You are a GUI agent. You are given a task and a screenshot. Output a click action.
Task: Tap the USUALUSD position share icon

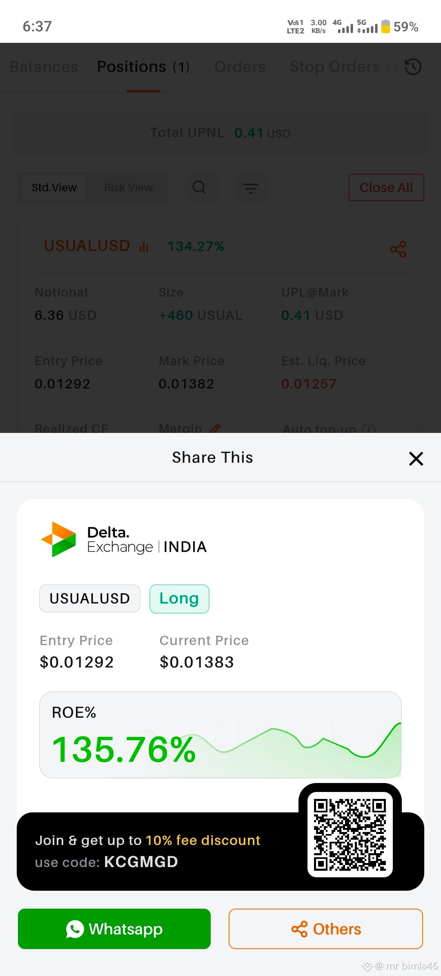pos(398,249)
